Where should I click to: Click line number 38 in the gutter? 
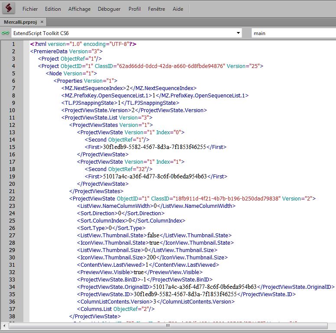[12, 316]
